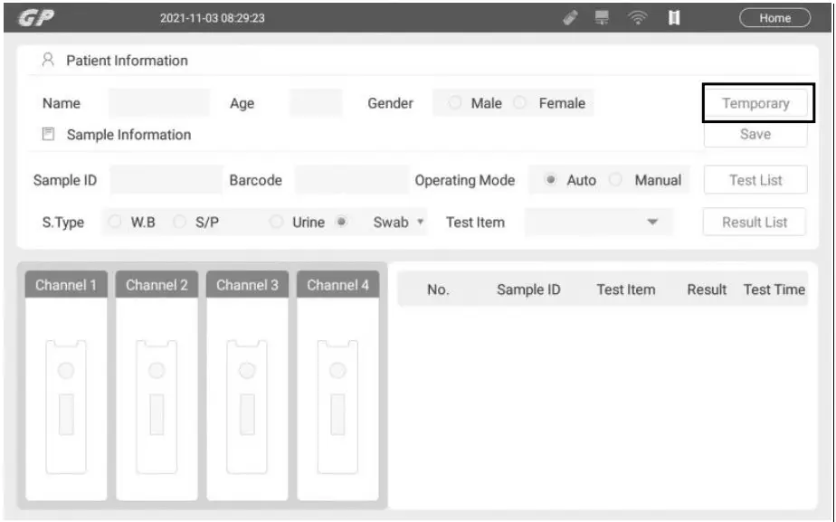Click the No. column header

point(438,289)
